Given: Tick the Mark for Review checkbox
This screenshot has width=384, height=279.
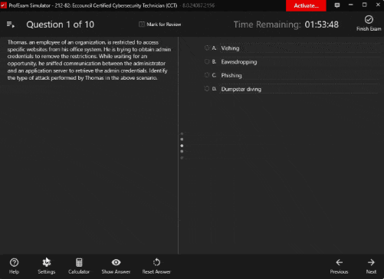Looking at the screenshot, I should point(142,25).
